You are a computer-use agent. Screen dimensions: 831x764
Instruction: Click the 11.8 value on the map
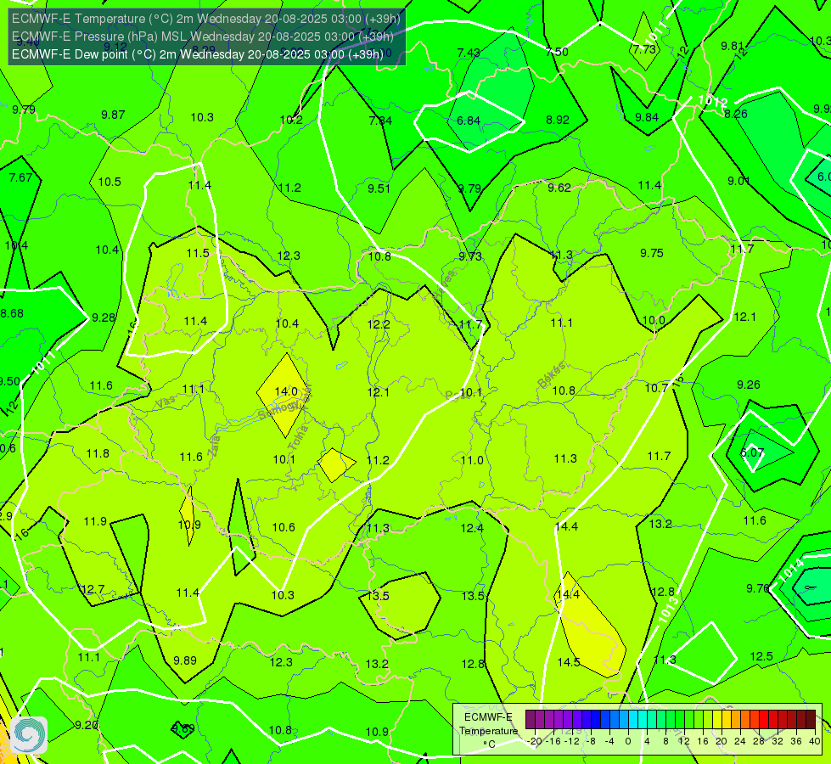(98, 454)
